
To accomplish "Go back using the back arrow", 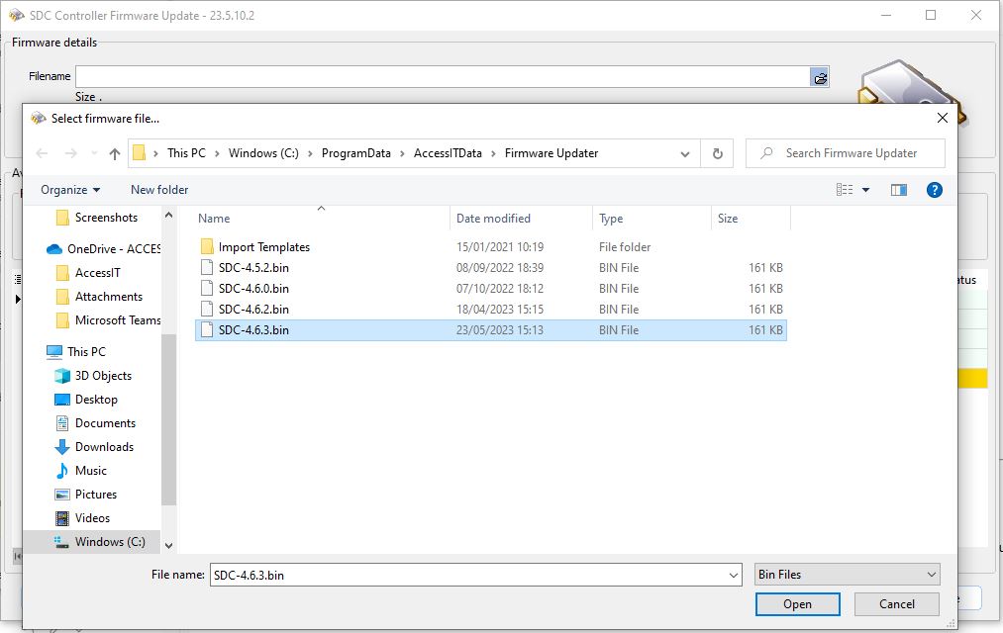I will (43, 153).
